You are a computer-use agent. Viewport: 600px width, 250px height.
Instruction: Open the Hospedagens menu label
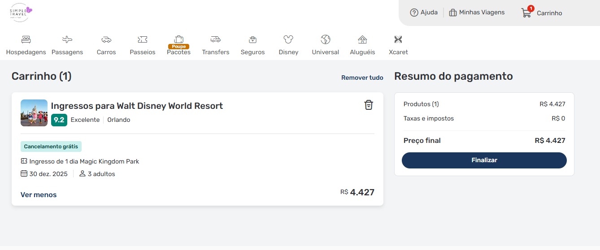tap(26, 52)
